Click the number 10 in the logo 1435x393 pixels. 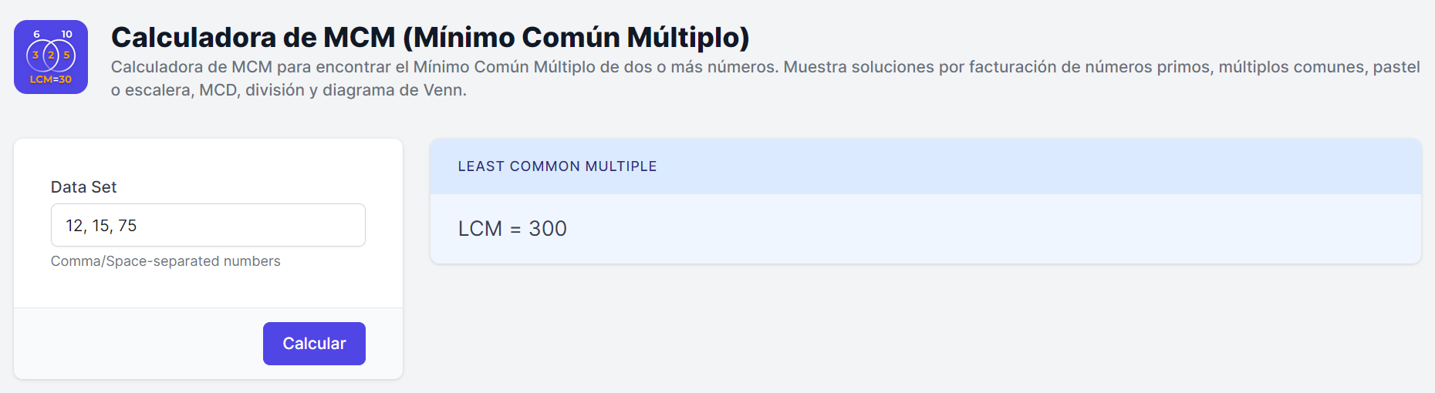[67, 34]
